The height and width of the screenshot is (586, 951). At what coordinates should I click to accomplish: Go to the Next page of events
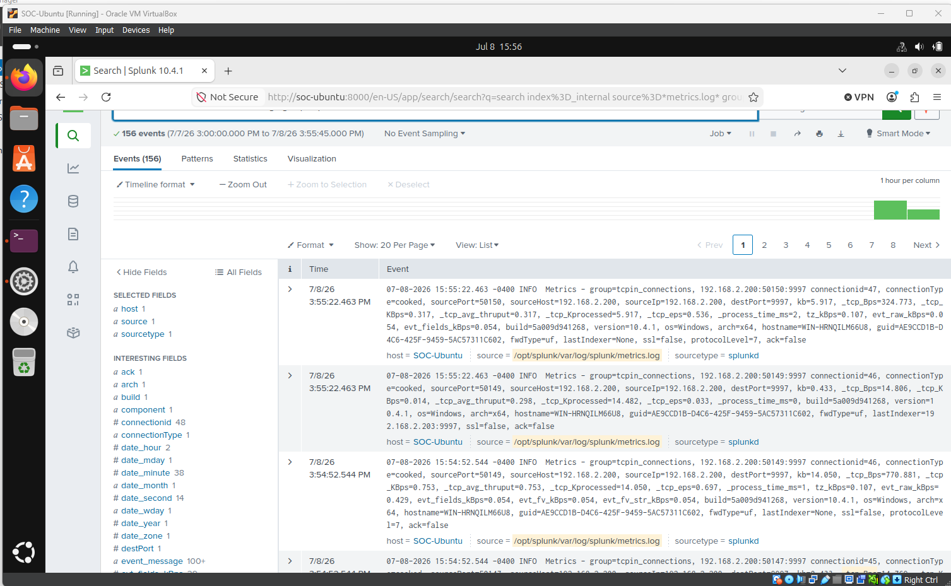click(x=926, y=245)
